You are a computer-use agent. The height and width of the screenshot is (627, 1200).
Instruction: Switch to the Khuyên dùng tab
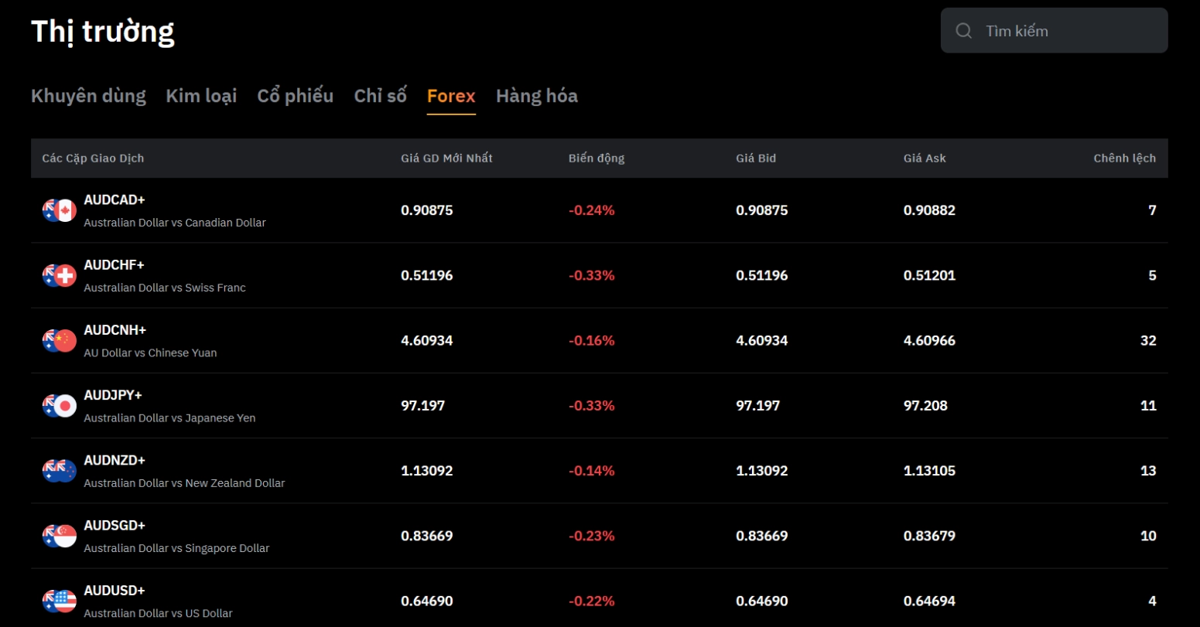coord(88,96)
